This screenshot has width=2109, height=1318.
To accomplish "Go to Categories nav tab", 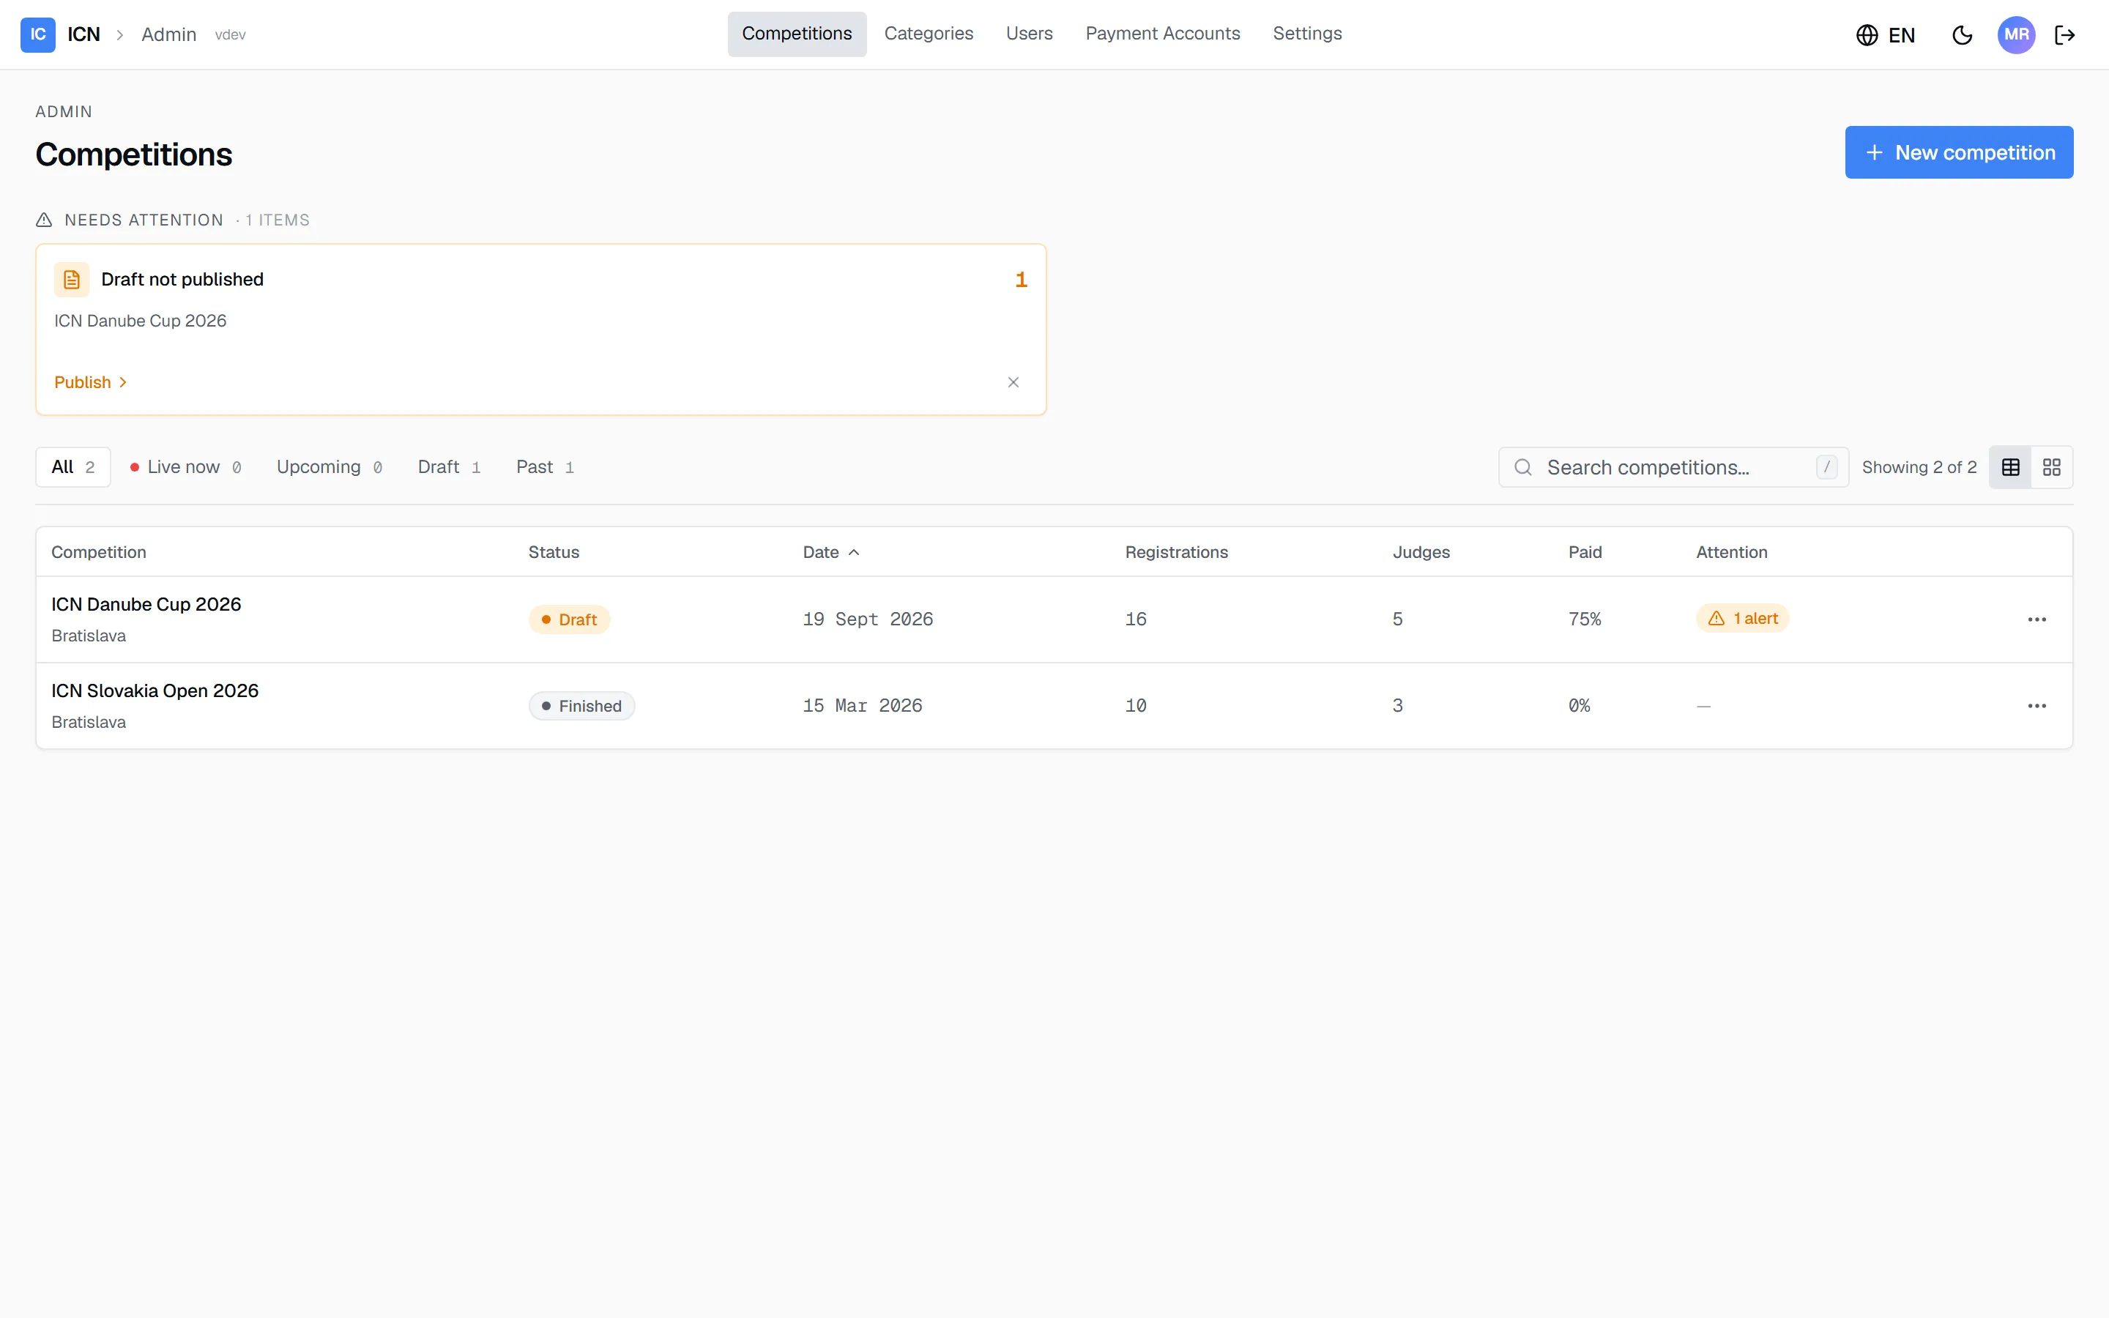I will (928, 34).
